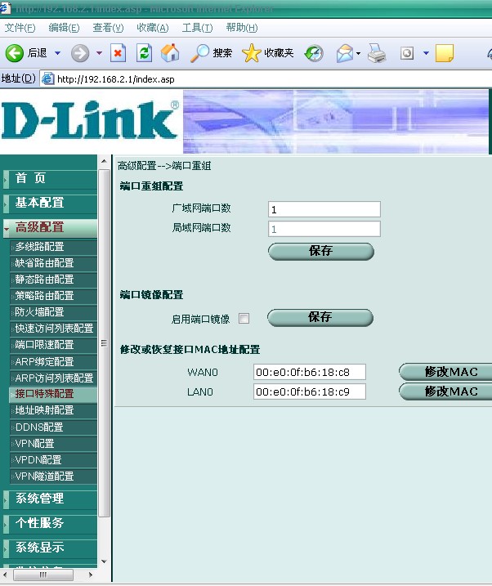Open the 查看(V) menu
Image resolution: width=492 pixels, height=586 pixels.
[108, 28]
